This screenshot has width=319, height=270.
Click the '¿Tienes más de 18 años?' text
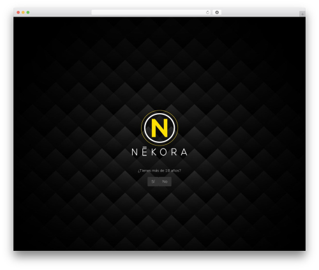[x=159, y=170]
